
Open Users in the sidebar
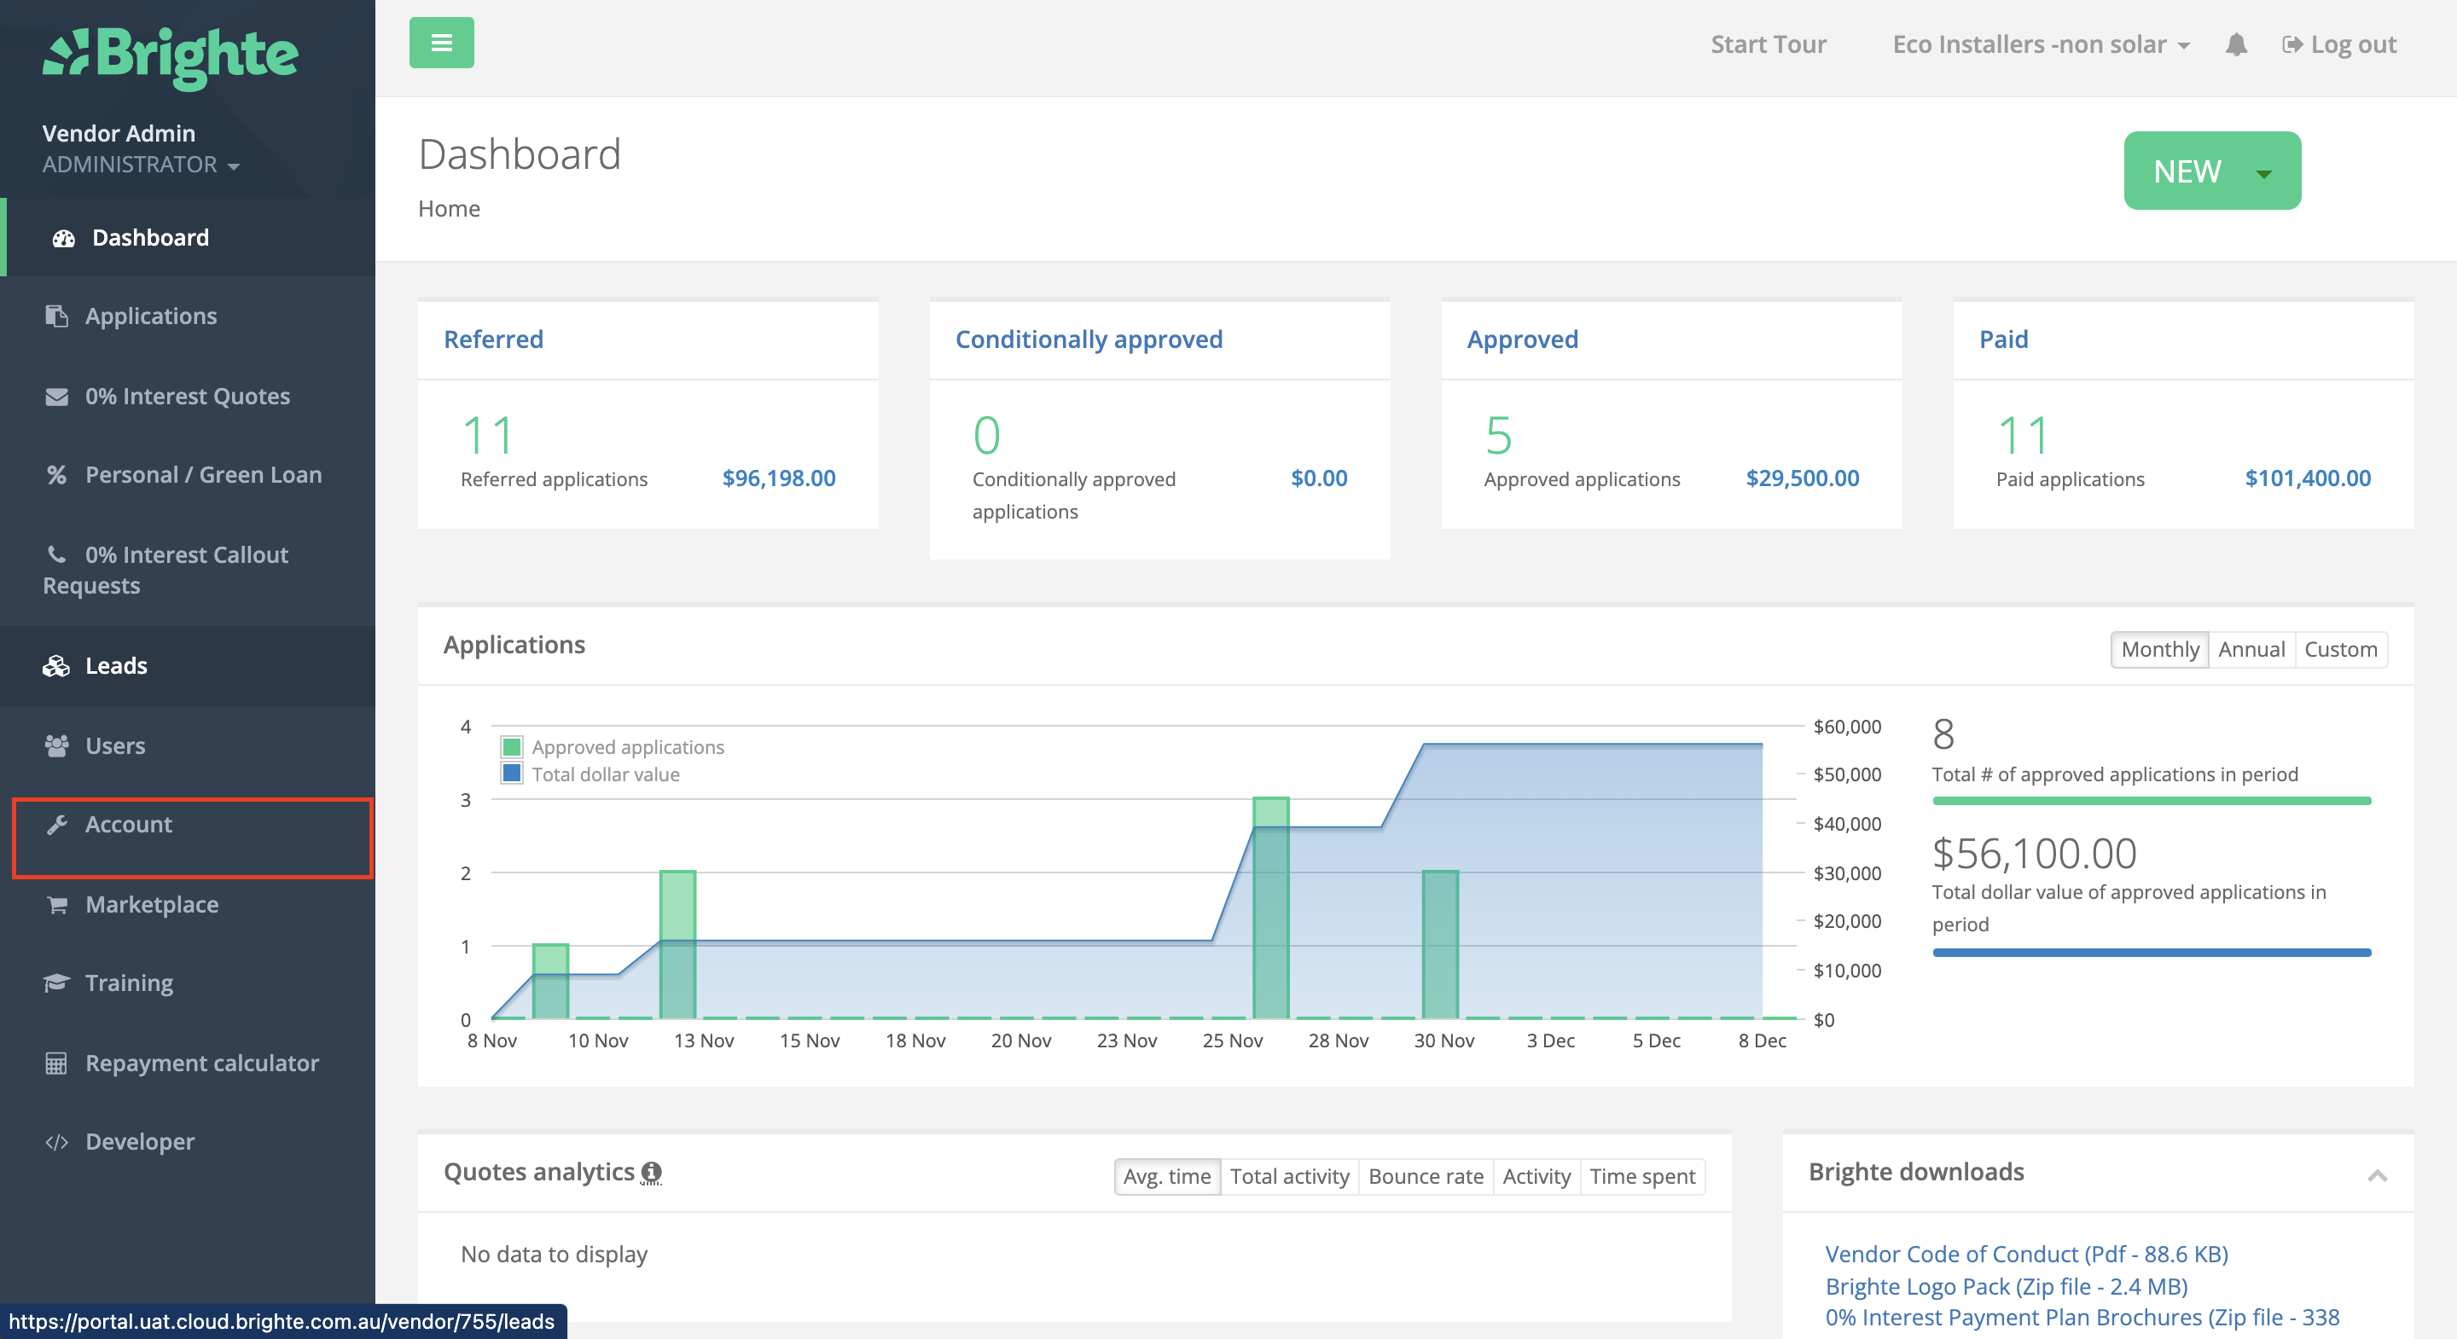coord(187,745)
